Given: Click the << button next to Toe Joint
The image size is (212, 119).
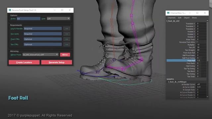Looking at the screenshot, I should [67, 34].
